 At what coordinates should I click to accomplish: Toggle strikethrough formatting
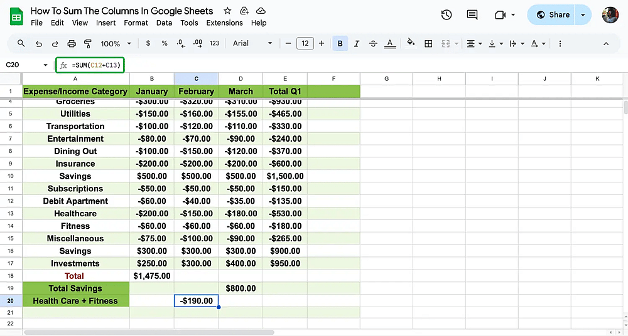pos(373,44)
